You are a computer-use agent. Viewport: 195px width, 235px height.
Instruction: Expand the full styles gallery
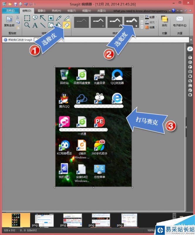pyautogui.click(x=142, y=27)
